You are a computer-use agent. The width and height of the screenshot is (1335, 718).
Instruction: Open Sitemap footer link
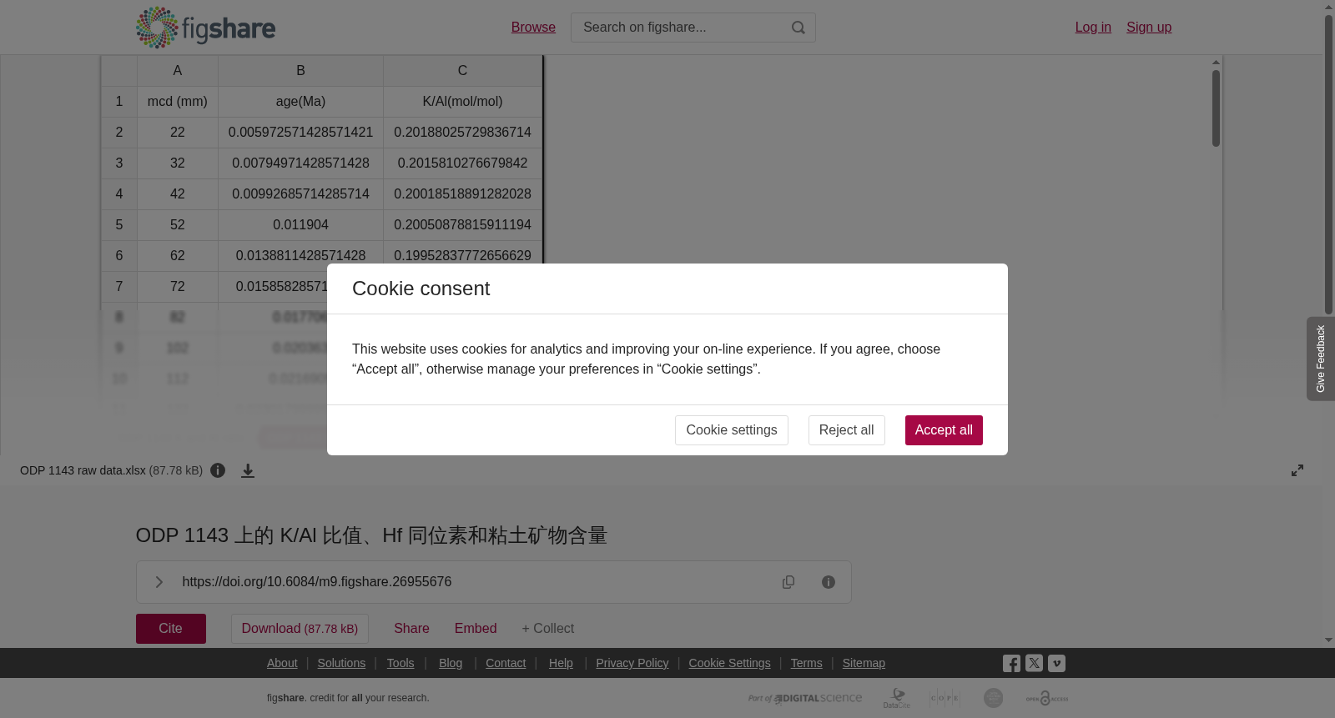(x=864, y=663)
